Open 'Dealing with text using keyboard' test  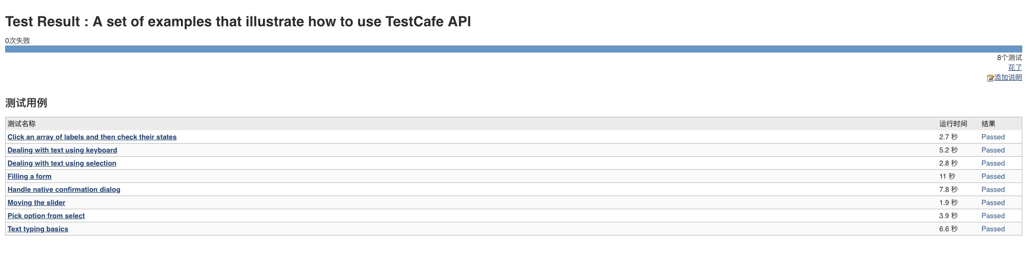(62, 150)
